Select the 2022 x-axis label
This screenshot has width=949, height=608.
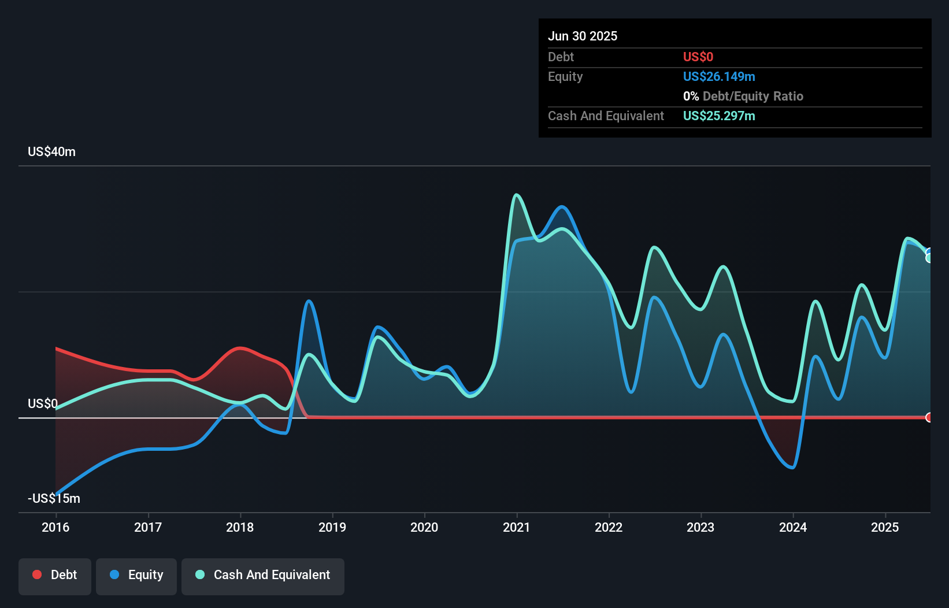609,527
